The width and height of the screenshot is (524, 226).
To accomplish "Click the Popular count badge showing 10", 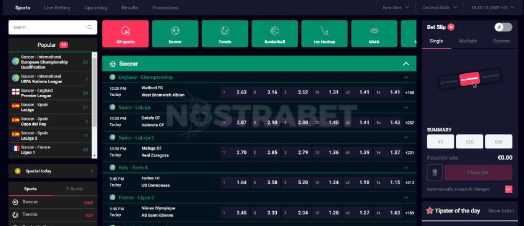I will (63, 45).
